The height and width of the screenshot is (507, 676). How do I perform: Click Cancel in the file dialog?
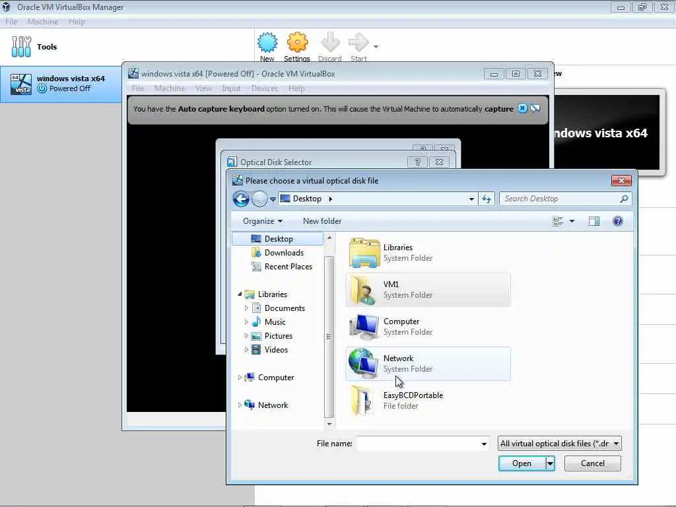coord(592,463)
